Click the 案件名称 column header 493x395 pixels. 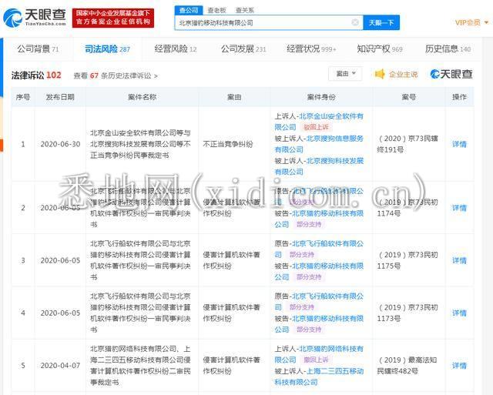tap(142, 97)
